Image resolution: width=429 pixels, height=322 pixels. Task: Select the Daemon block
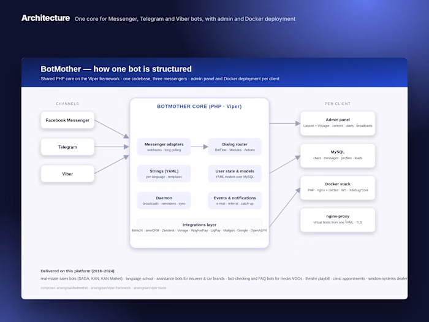pos(164,201)
